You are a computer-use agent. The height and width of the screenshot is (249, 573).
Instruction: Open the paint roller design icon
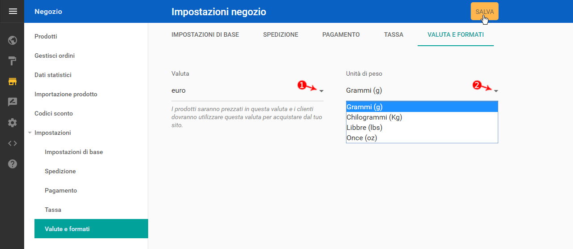coord(13,61)
